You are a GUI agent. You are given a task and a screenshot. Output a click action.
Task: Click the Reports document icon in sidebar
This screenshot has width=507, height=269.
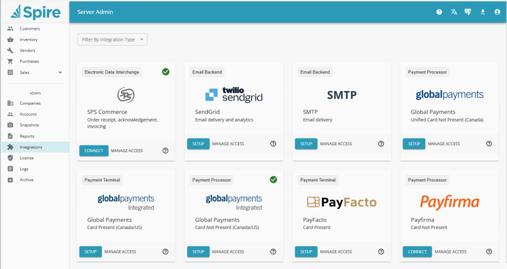10,136
